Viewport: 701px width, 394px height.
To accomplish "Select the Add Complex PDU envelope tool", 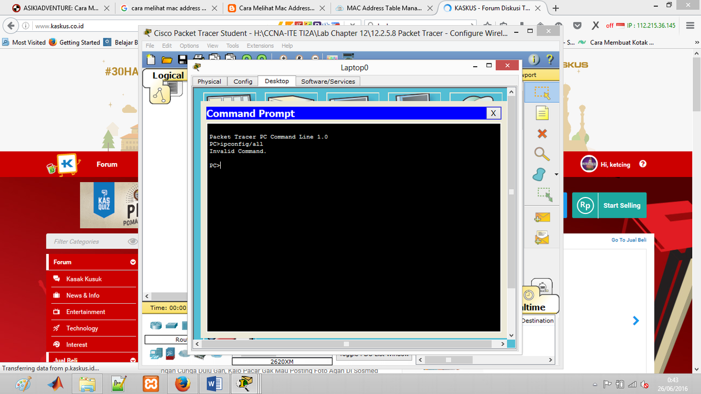I will point(542,237).
